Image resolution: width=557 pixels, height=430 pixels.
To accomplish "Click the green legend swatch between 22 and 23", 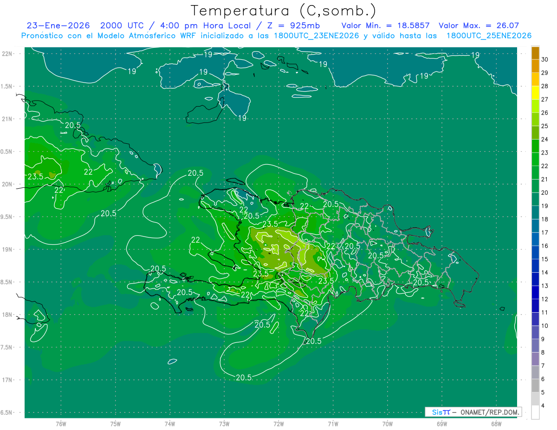I will click(535, 159).
